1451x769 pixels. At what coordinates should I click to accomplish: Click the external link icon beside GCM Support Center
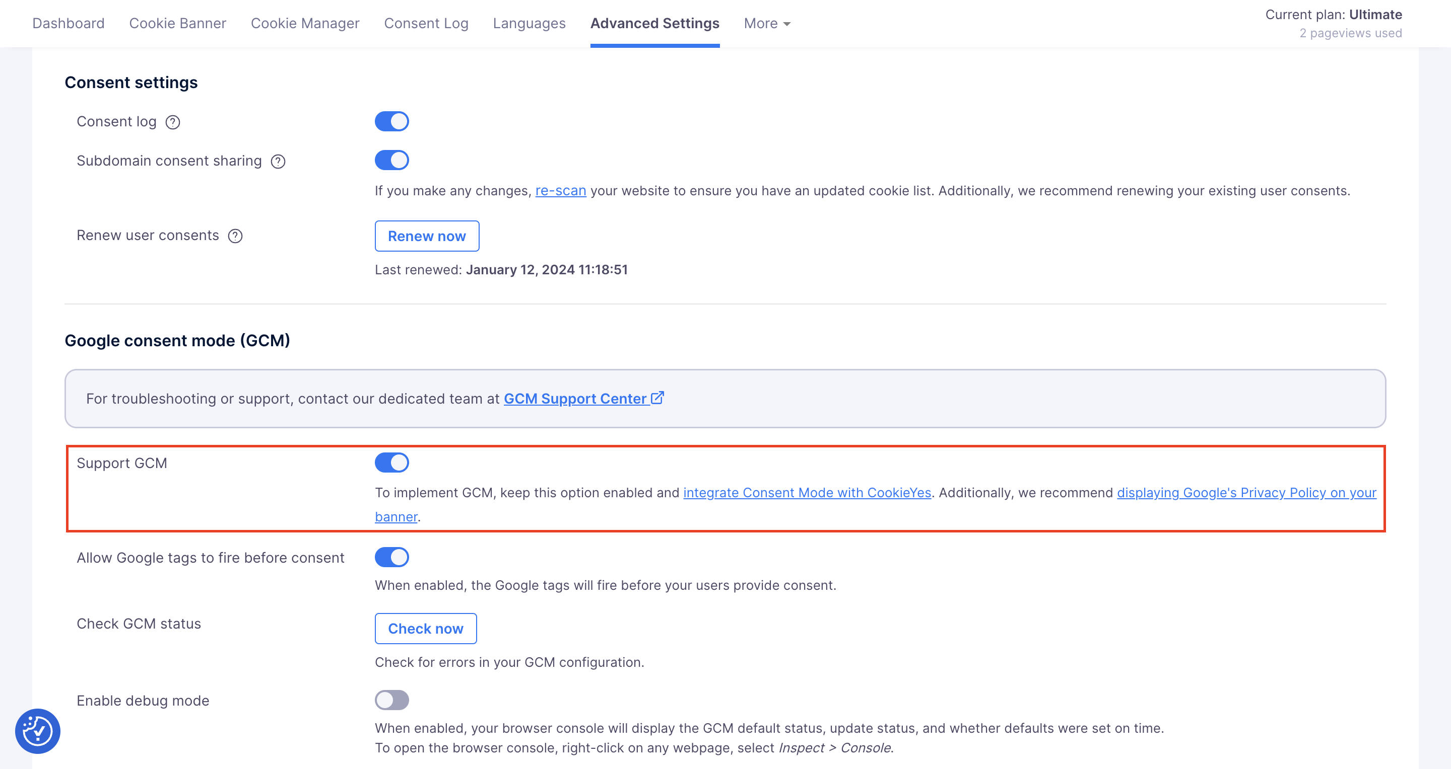point(657,398)
